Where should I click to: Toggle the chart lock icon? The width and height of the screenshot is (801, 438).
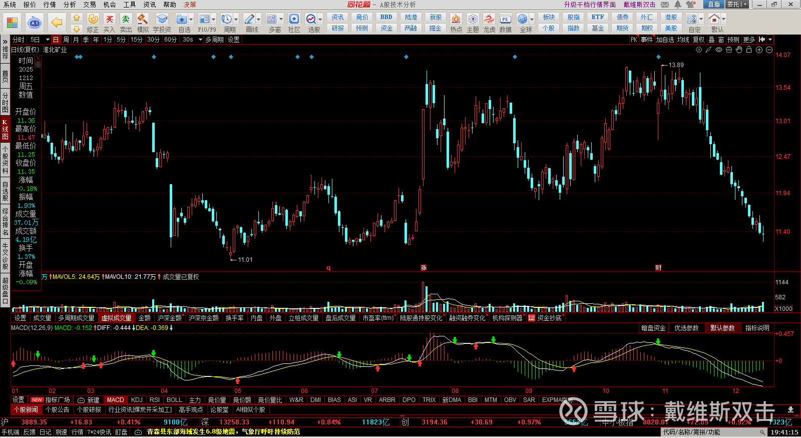pyautogui.click(x=749, y=50)
